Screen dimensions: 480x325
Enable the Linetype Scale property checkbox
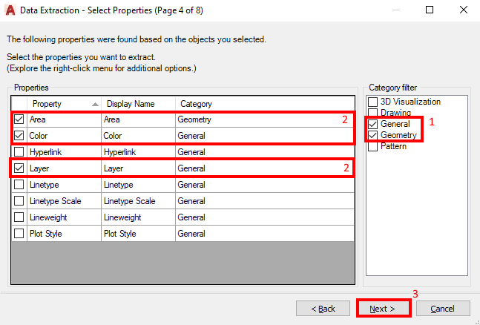pyautogui.click(x=19, y=201)
